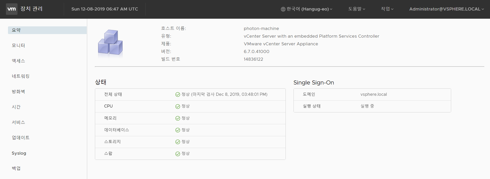The image size is (490, 179).
Task: Click the vsphere.local domain value
Action: click(373, 94)
